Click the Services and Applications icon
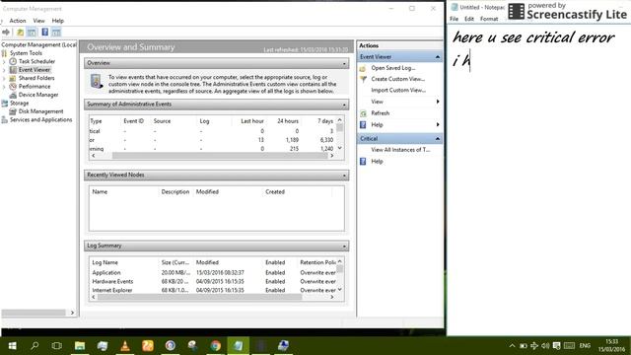631x355 pixels. pos(4,120)
